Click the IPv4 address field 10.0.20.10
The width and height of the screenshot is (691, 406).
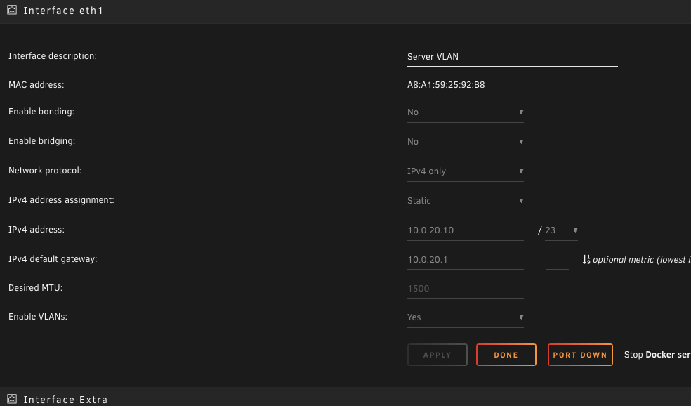[x=465, y=230]
